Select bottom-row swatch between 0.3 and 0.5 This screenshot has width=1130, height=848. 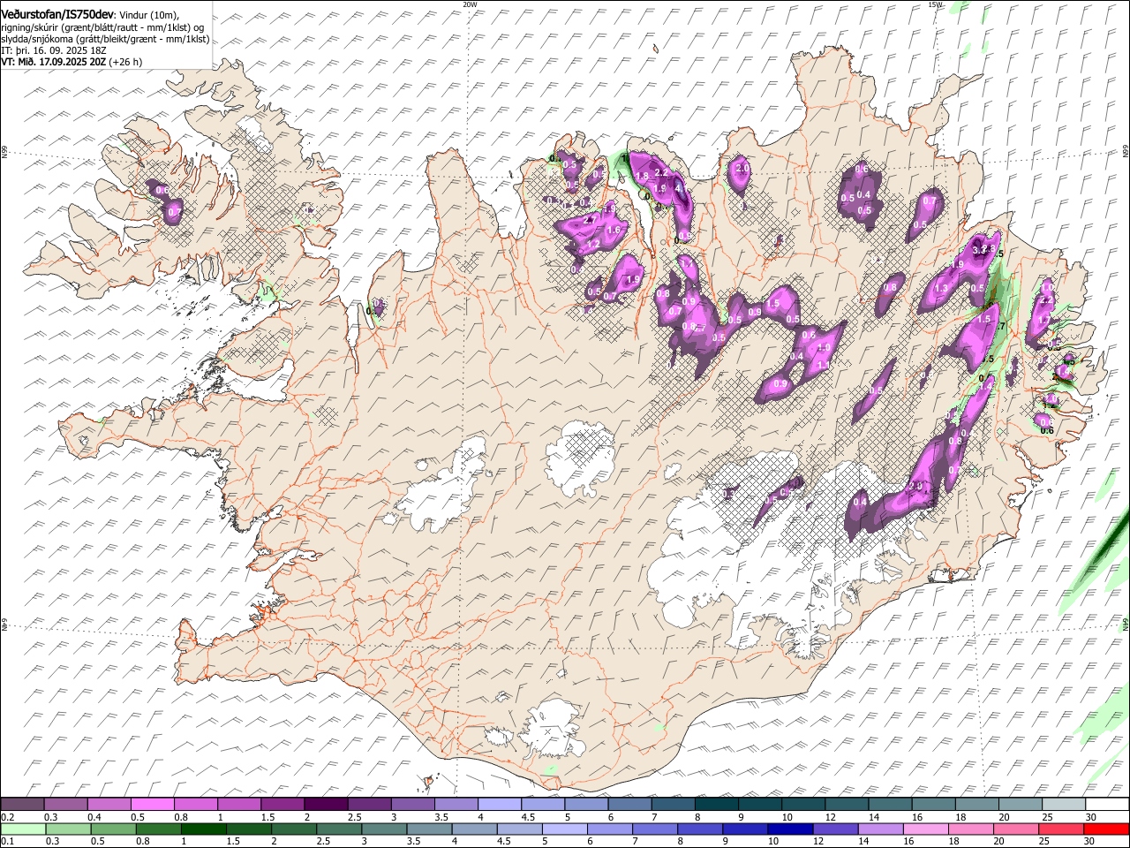(x=68, y=829)
